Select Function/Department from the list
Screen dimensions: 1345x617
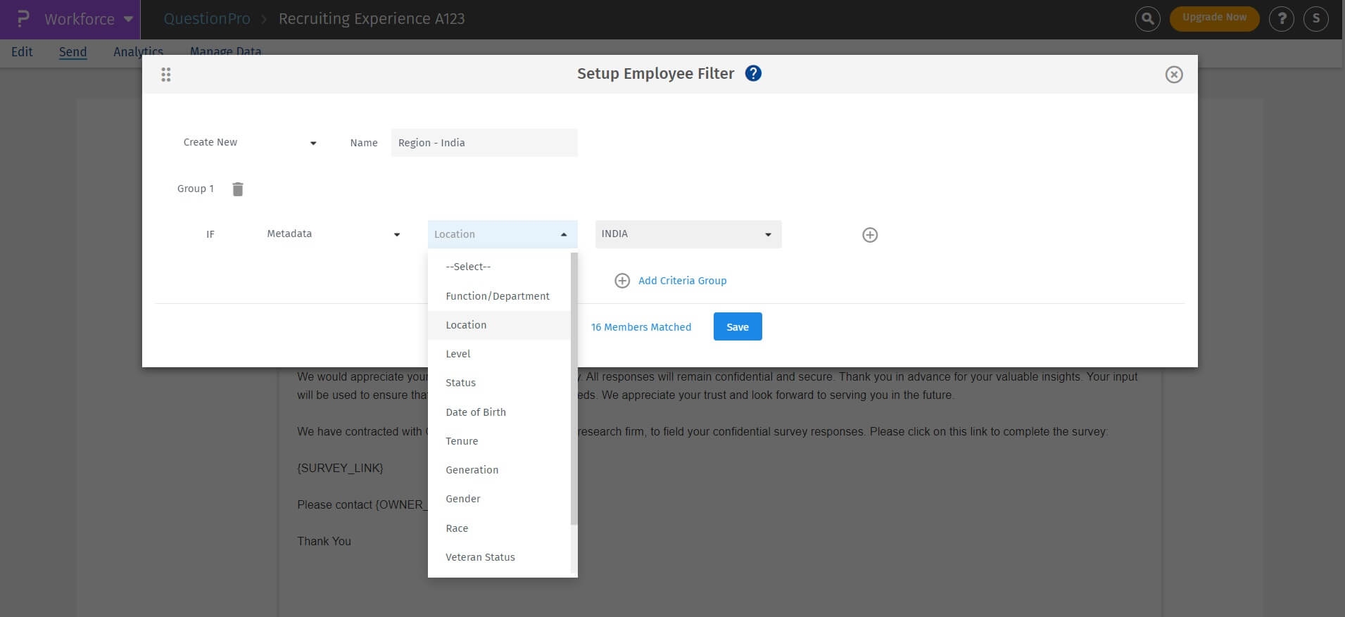click(497, 296)
